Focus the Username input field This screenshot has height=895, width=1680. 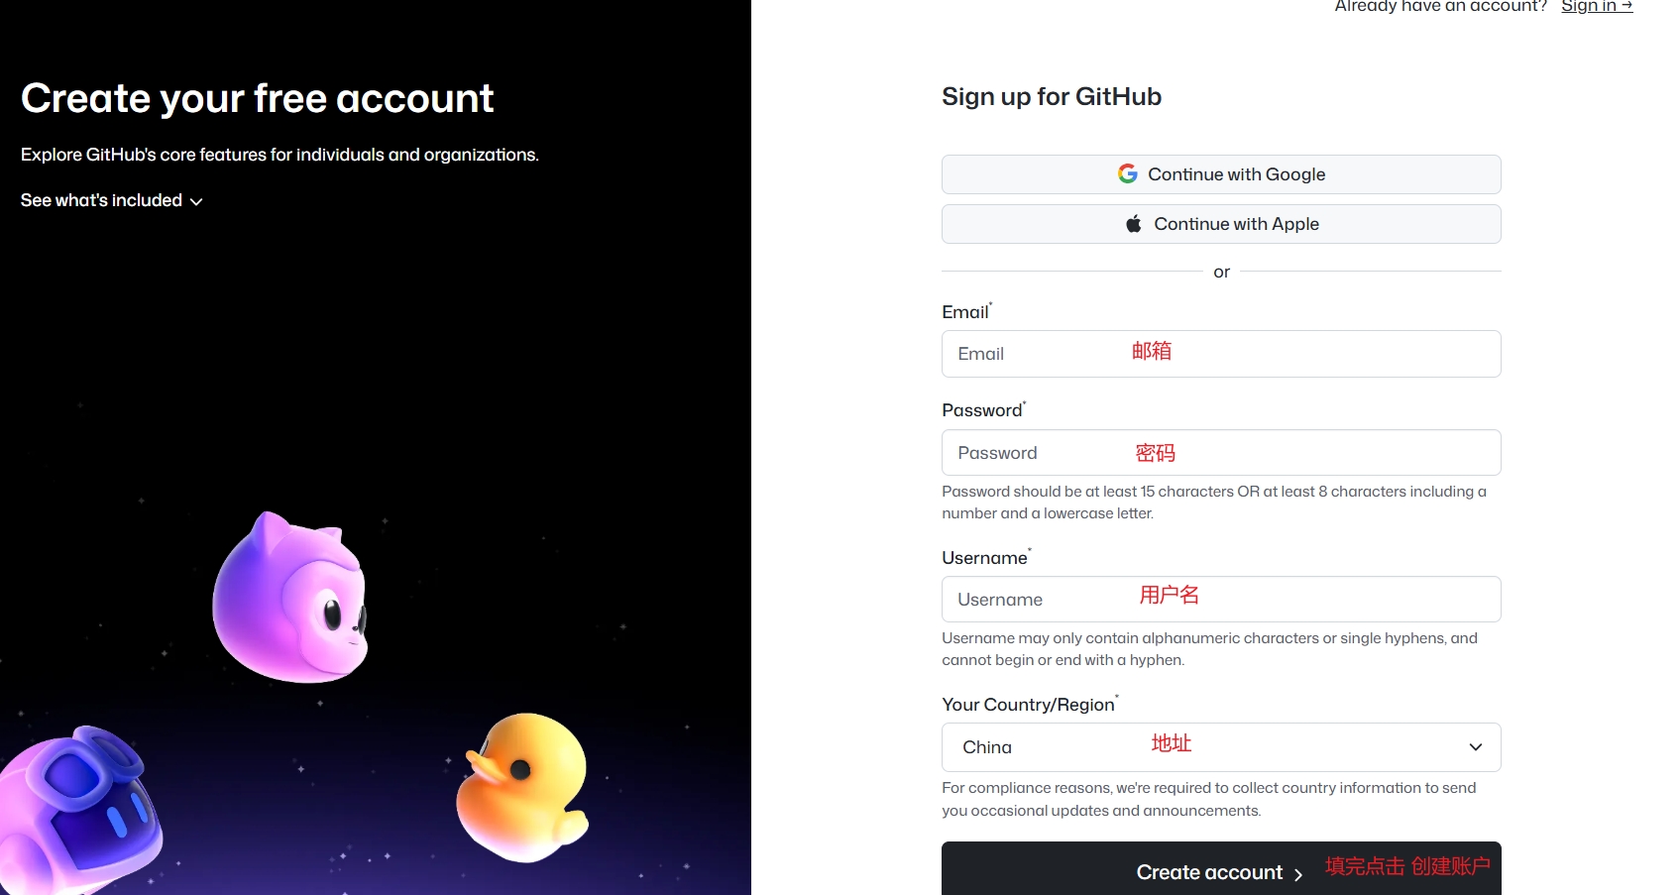coord(1220,600)
